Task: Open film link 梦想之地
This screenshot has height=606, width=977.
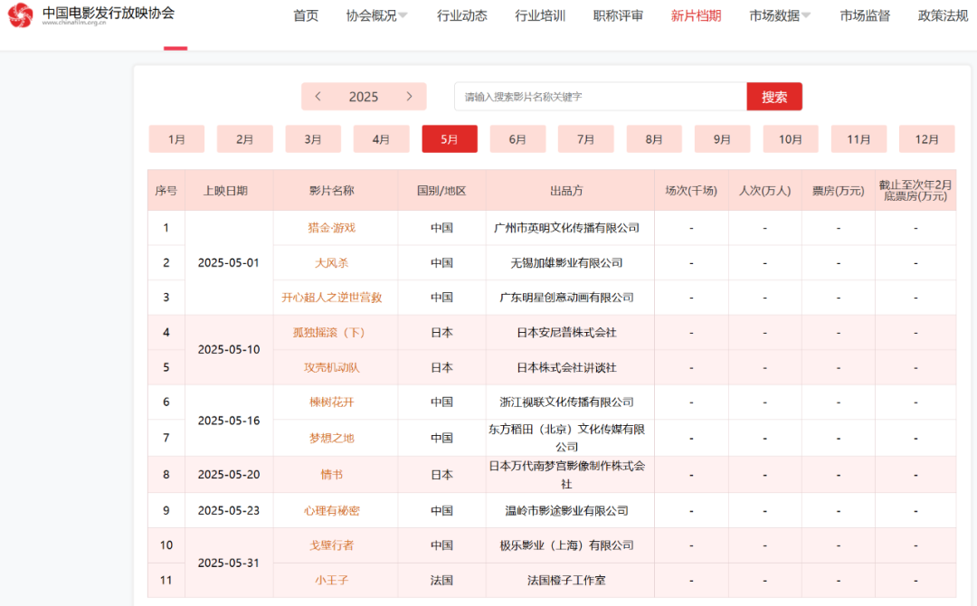Action: pos(331,438)
